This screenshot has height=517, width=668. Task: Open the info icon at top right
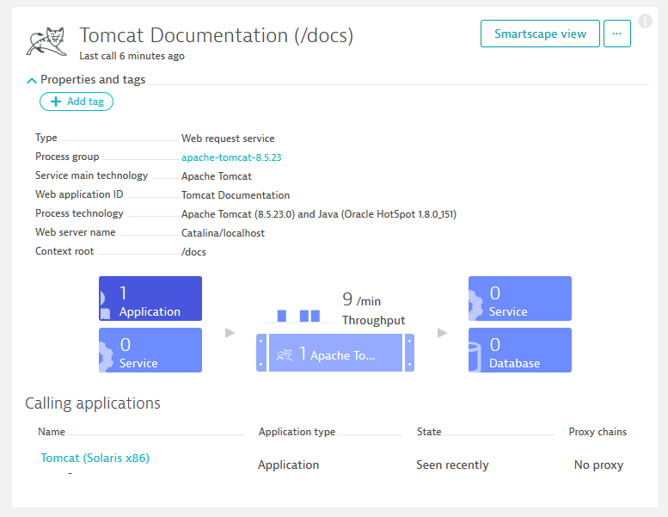[x=645, y=21]
